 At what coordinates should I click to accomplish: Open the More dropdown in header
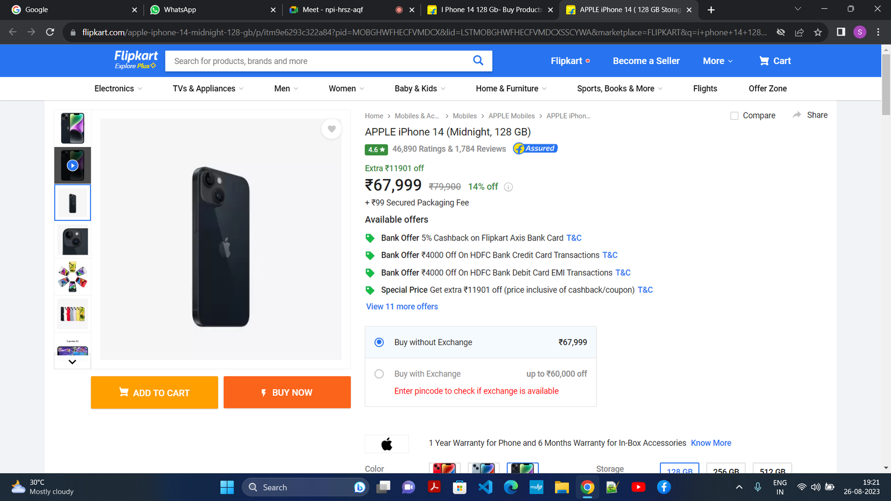click(717, 61)
